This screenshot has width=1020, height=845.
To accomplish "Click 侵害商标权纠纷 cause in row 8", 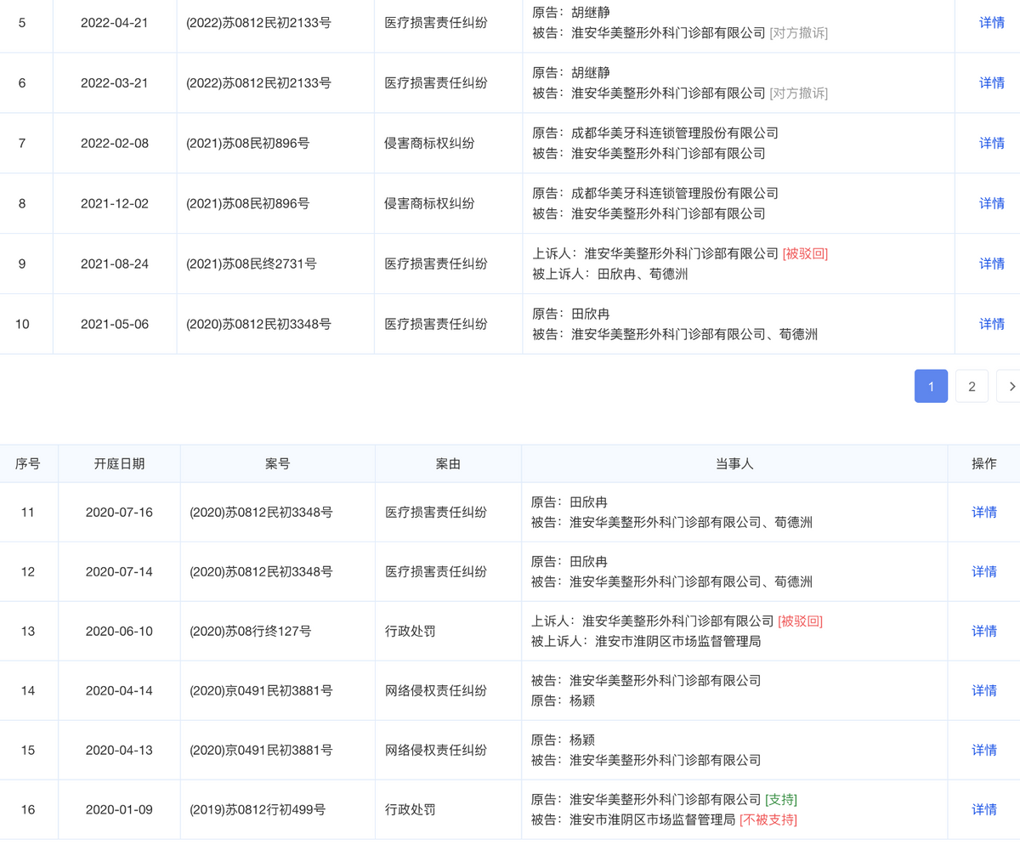I will 429,203.
